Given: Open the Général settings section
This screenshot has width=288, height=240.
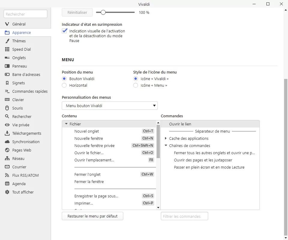Looking at the screenshot, I should pos(25,24).
